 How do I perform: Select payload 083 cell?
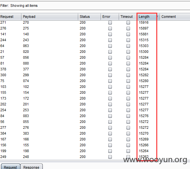tap(26, 116)
